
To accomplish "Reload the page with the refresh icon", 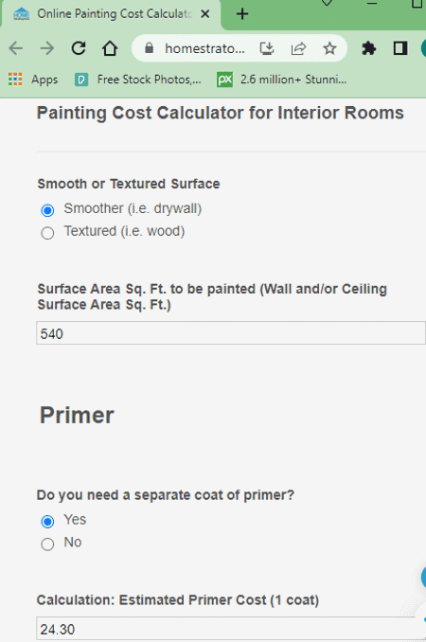I will tap(79, 48).
